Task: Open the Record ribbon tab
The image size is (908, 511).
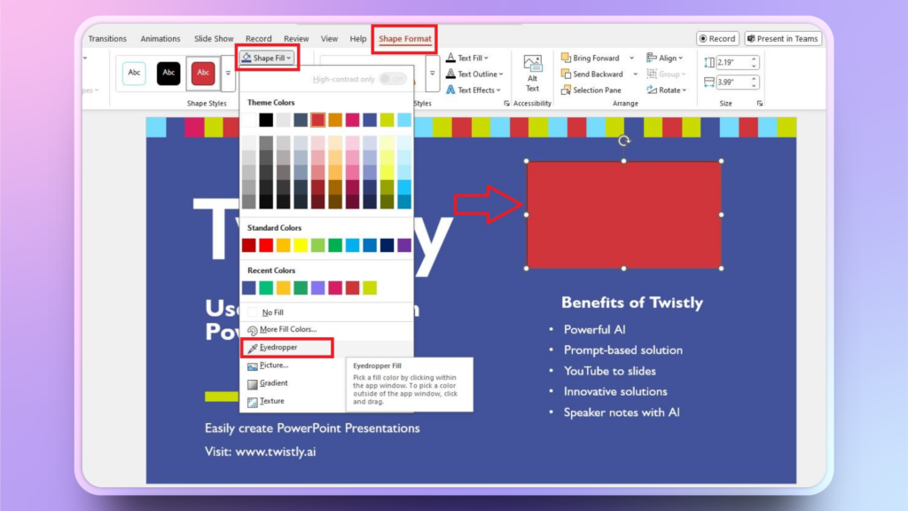Action: tap(258, 39)
